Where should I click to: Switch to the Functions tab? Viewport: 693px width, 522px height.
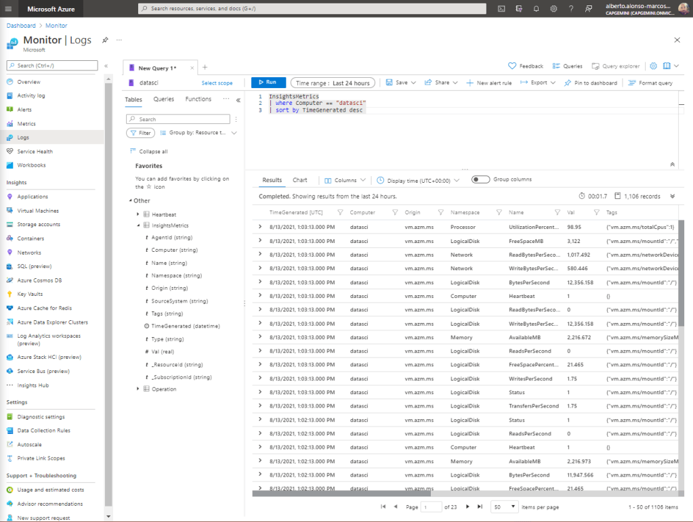[198, 99]
